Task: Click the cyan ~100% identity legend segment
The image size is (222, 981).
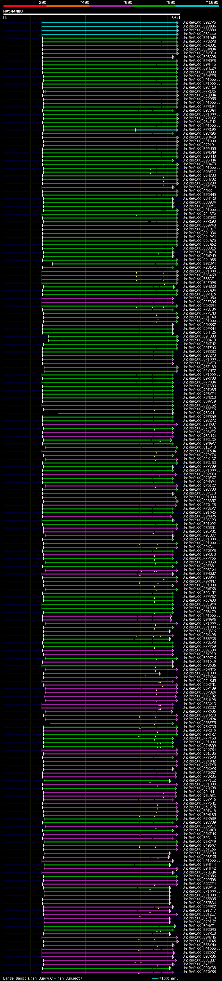Action: (x=197, y=6)
